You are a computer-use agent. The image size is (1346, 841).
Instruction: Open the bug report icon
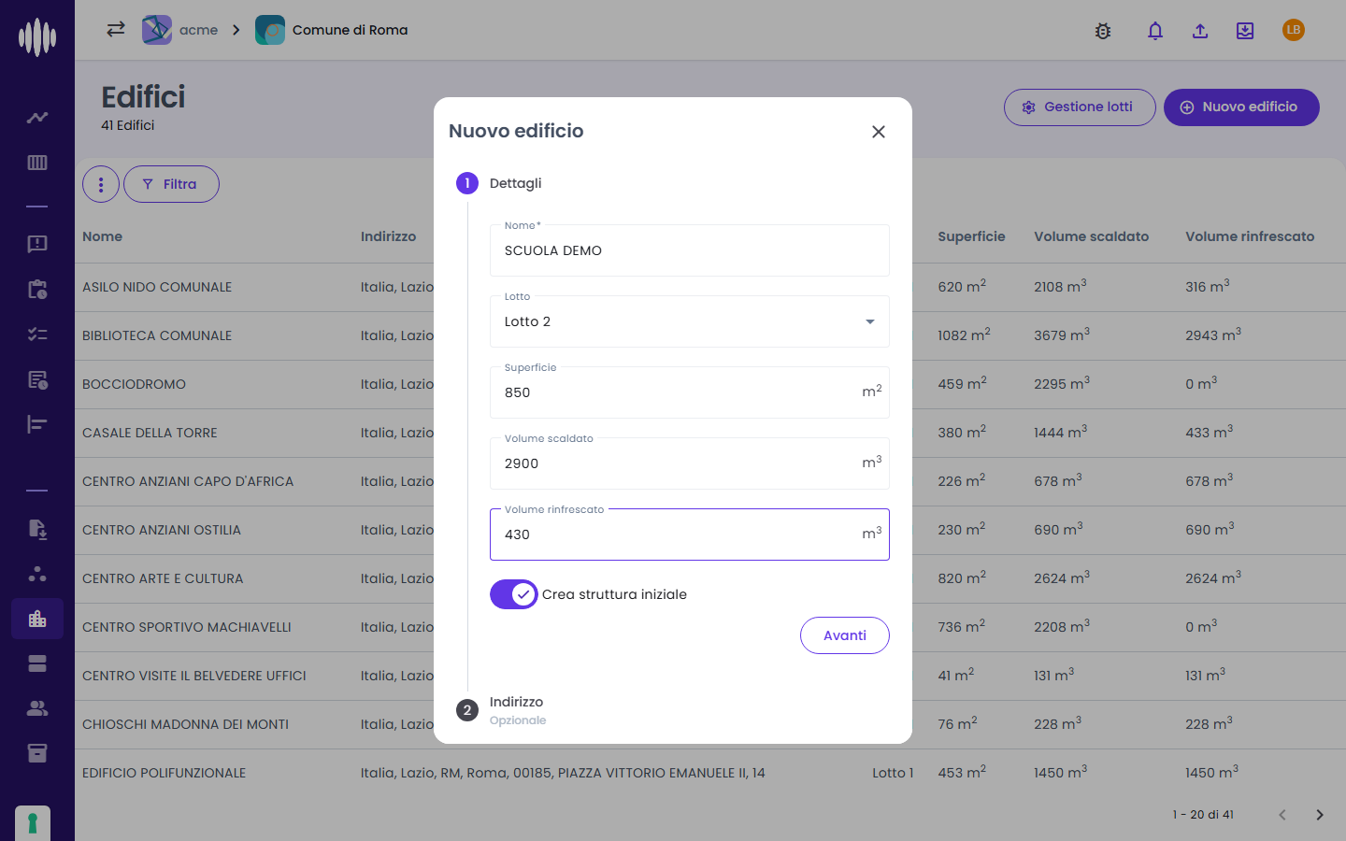click(x=1103, y=31)
